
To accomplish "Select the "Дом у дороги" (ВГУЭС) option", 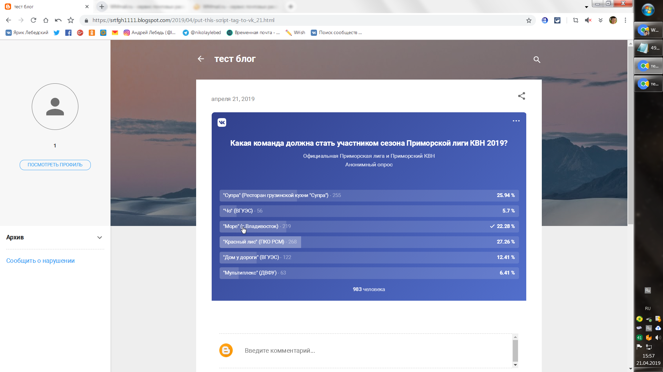I will [x=369, y=257].
